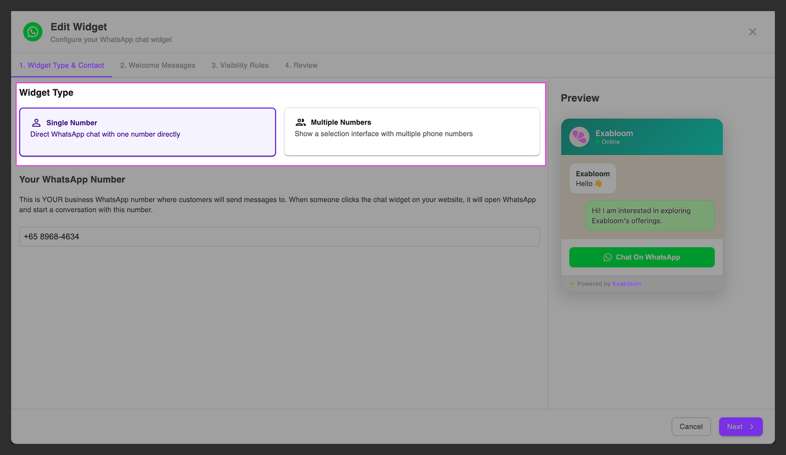Click the Exabloom flower avatar in the preview
786x455 pixels.
580,137
